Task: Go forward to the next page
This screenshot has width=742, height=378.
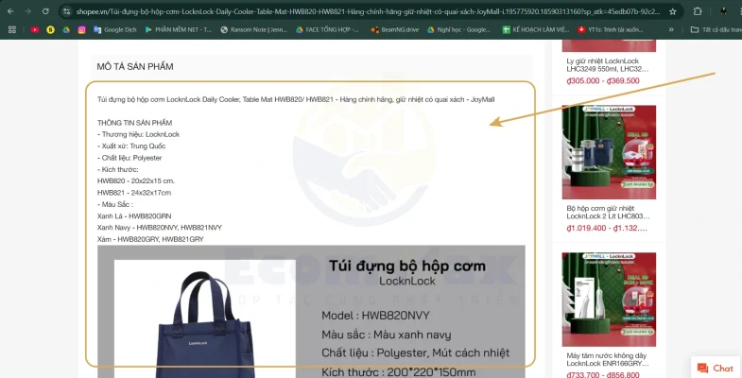Action: tap(28, 11)
